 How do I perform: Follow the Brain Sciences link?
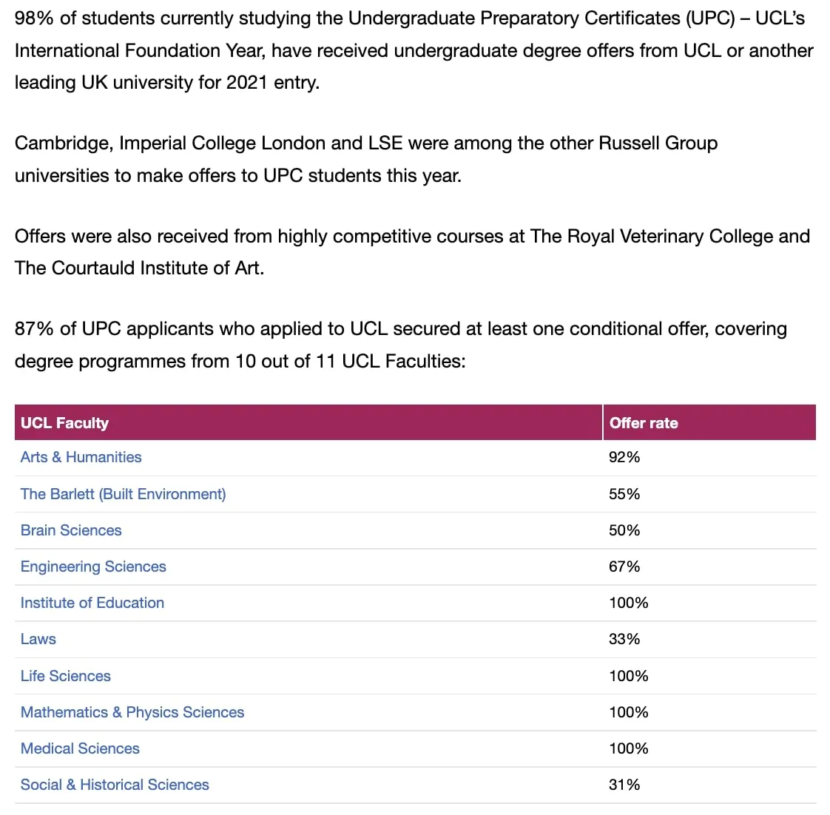tap(71, 530)
